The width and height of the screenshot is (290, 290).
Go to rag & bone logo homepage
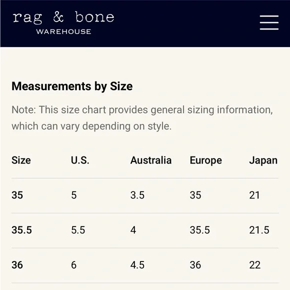click(63, 17)
